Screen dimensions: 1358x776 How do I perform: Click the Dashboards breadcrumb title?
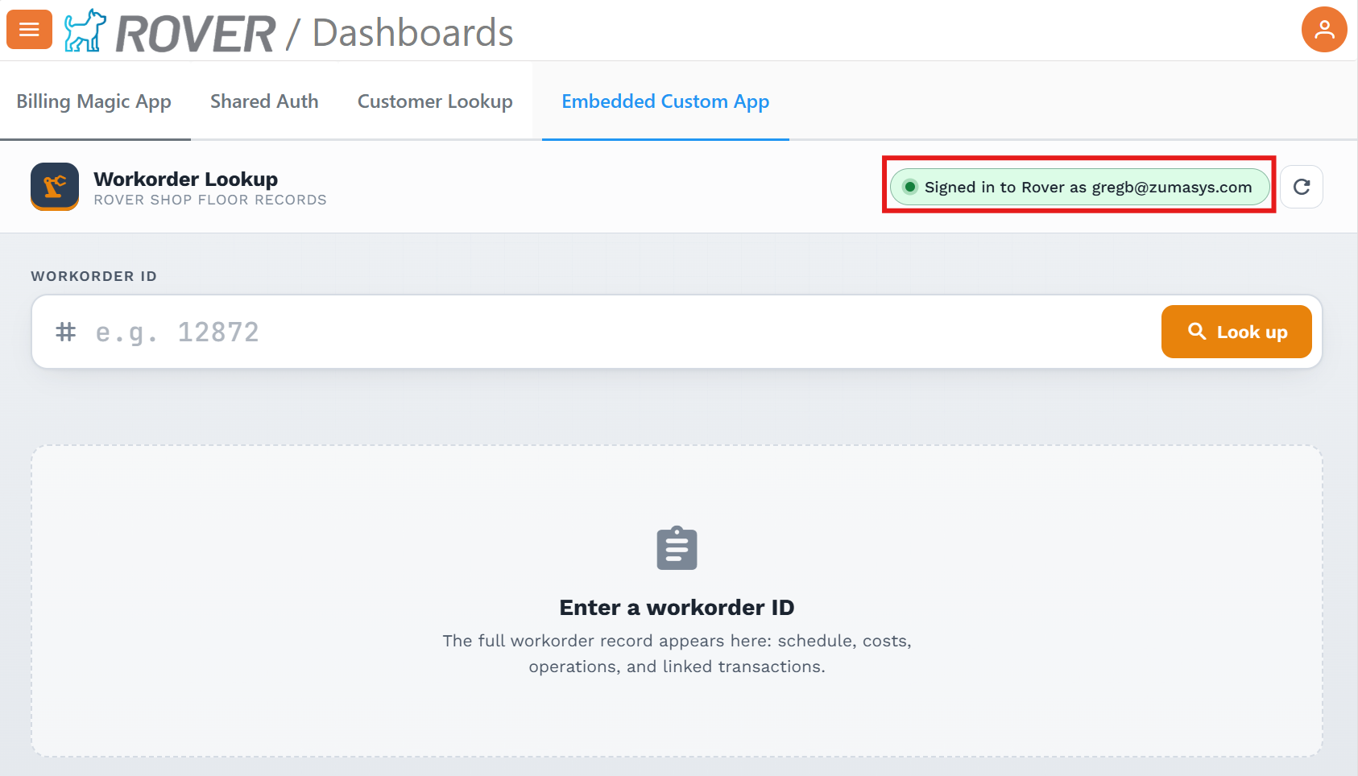click(412, 33)
